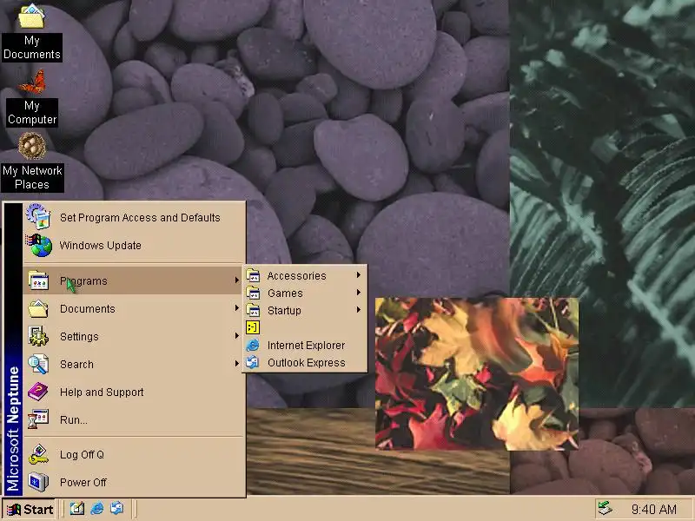
Task: Click the Internet Explorer icon in Programs submenu
Action: click(253, 345)
